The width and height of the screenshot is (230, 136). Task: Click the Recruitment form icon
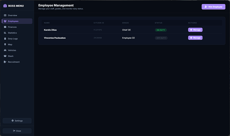pos(5,62)
